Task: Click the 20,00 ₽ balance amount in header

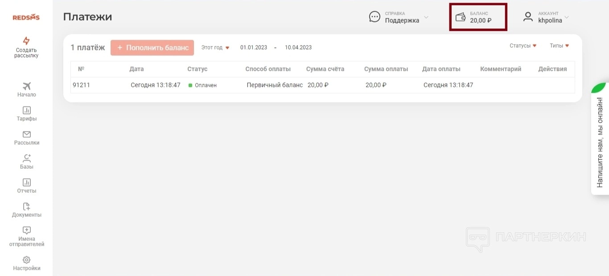Action: point(481,20)
